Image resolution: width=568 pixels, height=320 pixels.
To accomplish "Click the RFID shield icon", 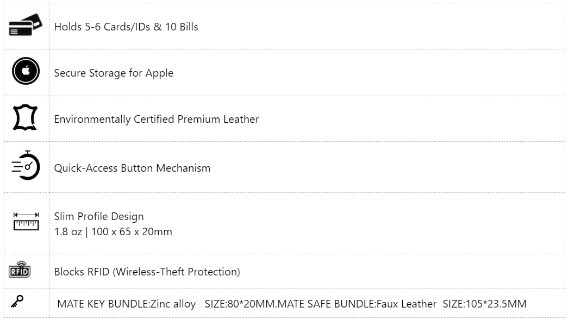I will coord(20,270).
